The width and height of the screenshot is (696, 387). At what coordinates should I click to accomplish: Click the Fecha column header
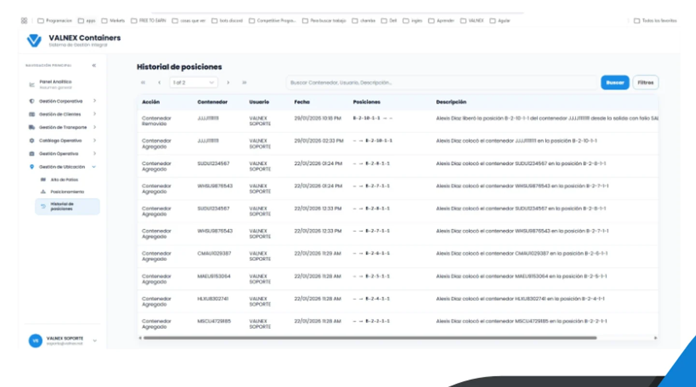tap(302, 102)
